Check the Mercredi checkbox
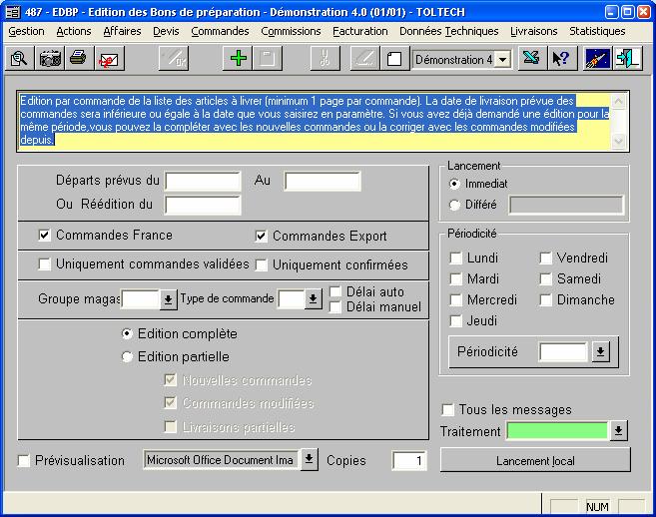The image size is (656, 517). [x=455, y=299]
